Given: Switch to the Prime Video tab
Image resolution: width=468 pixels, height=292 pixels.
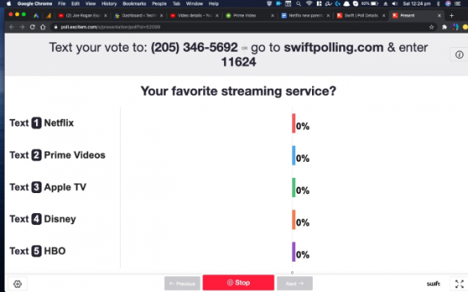Looking at the screenshot, I should click(250, 15).
